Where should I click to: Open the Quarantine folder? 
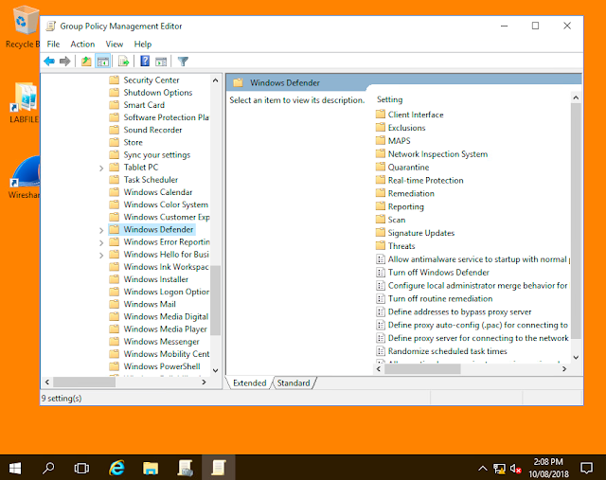point(408,167)
